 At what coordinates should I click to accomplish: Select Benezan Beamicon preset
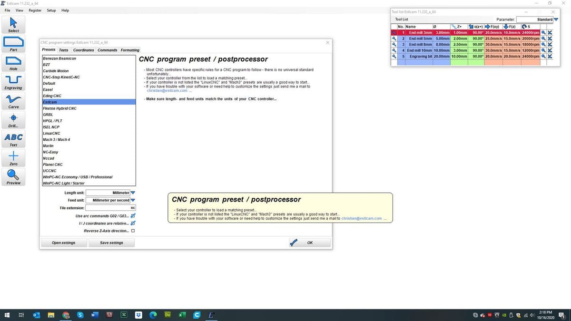[89, 58]
